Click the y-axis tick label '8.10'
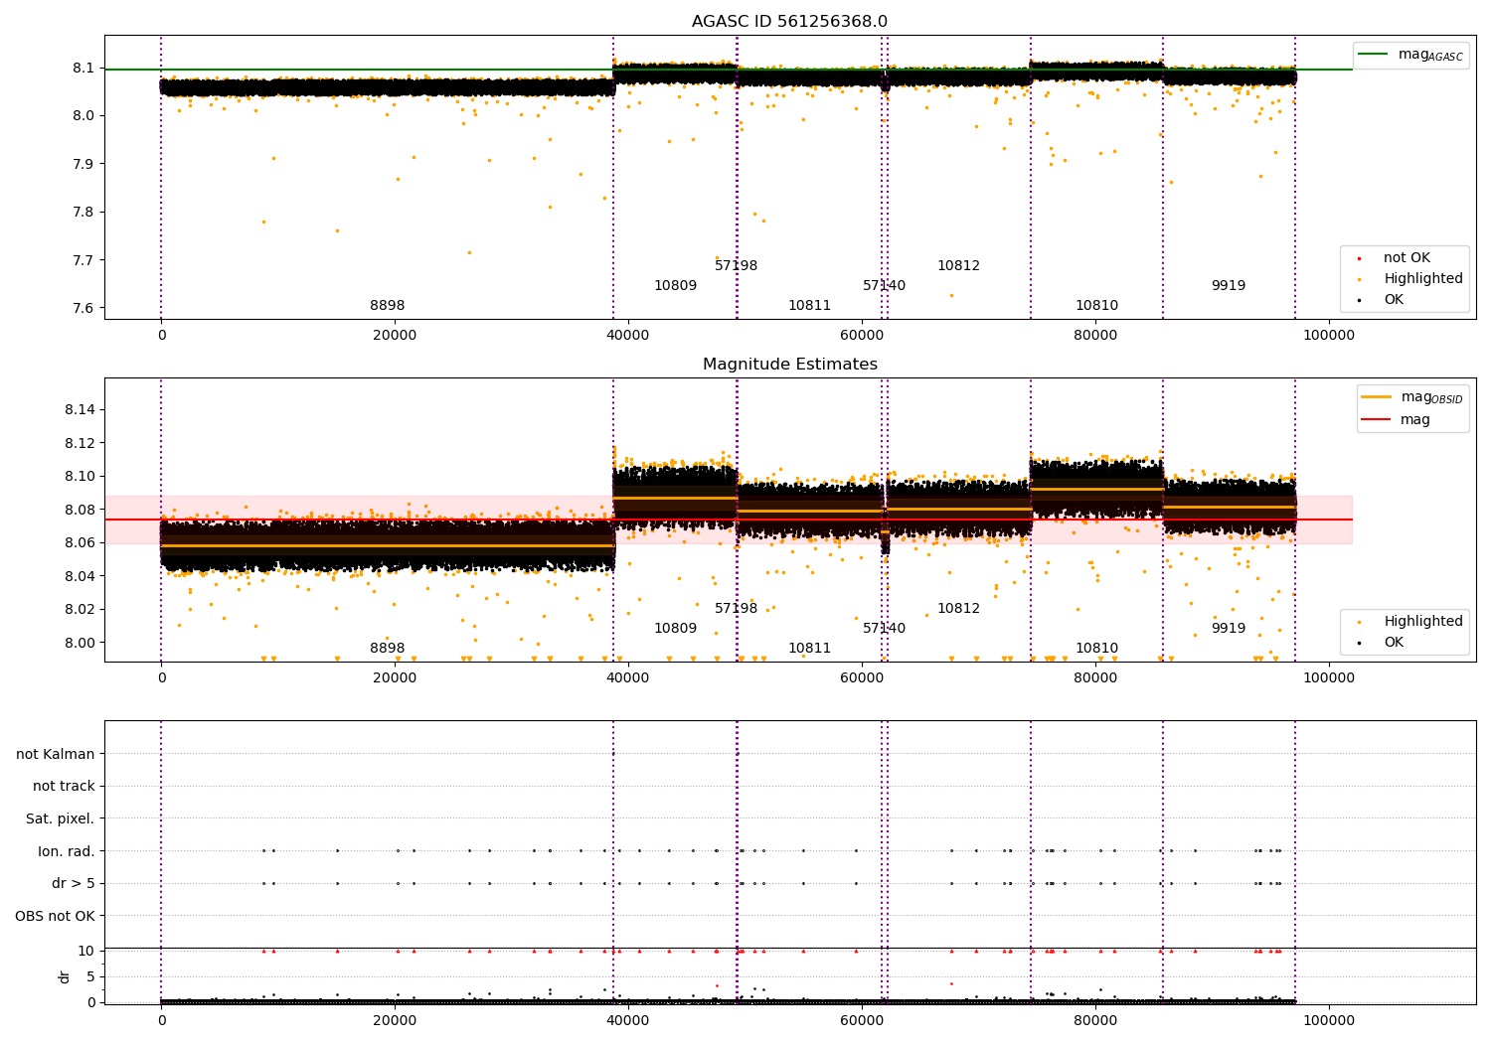Screen dimensions: 1491x1043 click(81, 477)
